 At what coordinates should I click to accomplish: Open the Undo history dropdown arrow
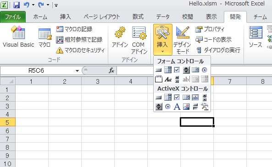coord(33,5)
